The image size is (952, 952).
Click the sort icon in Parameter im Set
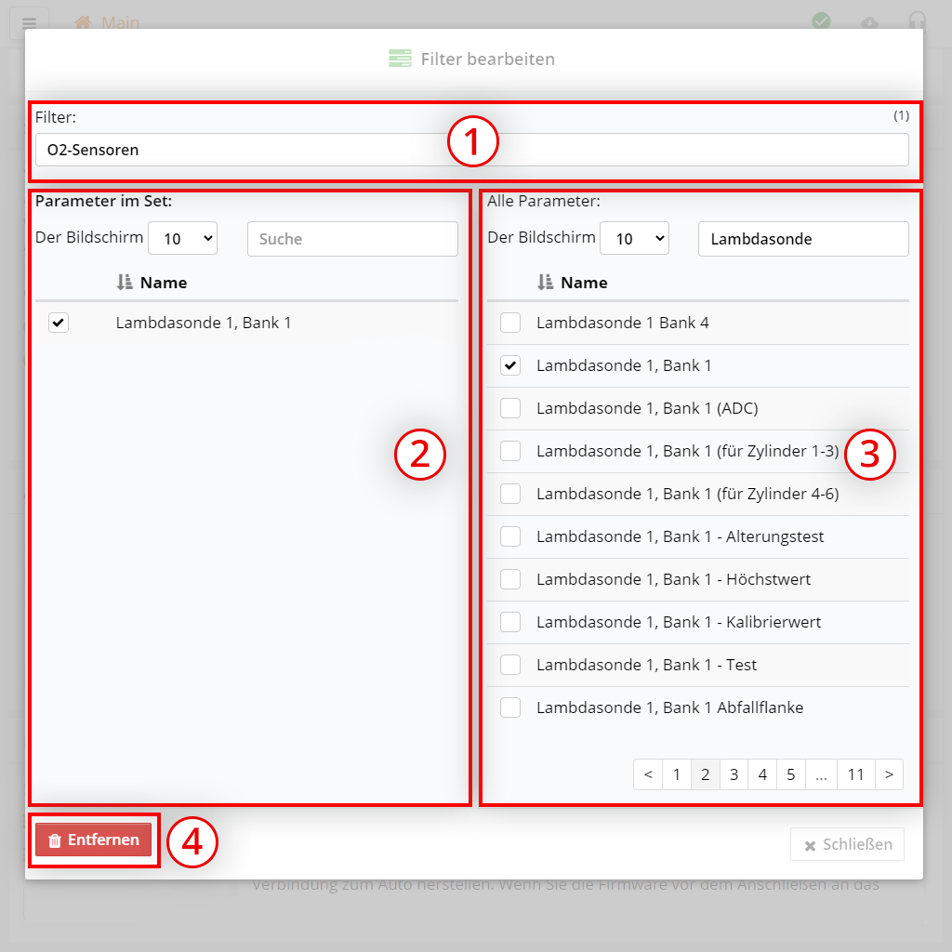(125, 283)
